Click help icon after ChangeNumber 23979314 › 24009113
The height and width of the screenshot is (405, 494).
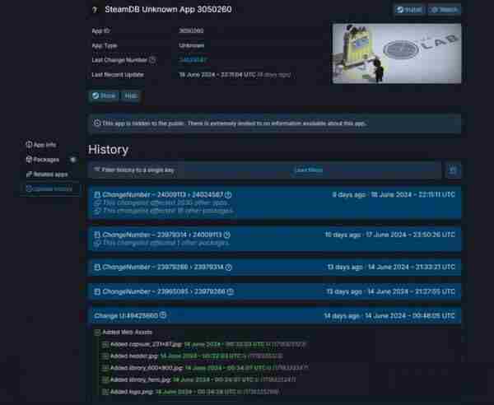coord(228,235)
